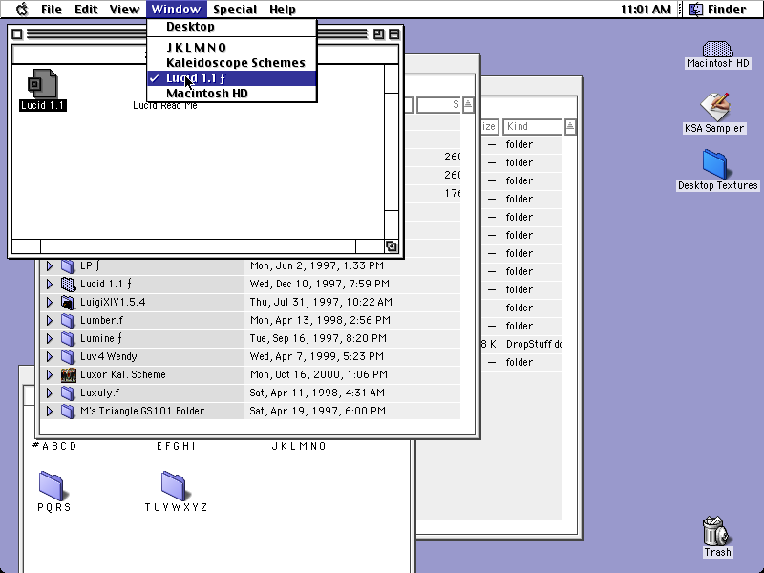
Task: Click the date Mon, Apr 13, 1998, 2:56 PM
Action: (320, 320)
